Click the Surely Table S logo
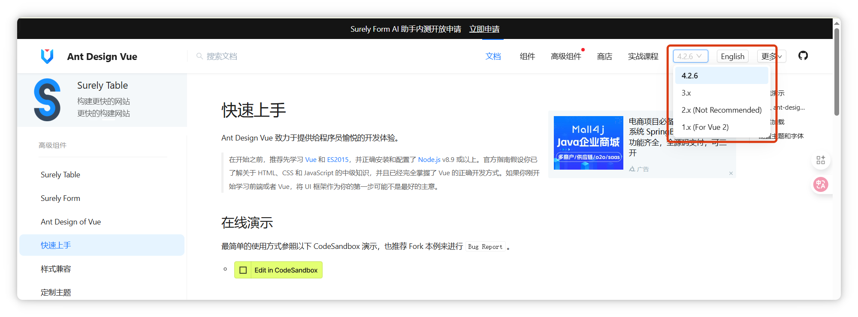858x317 pixels. 47,100
